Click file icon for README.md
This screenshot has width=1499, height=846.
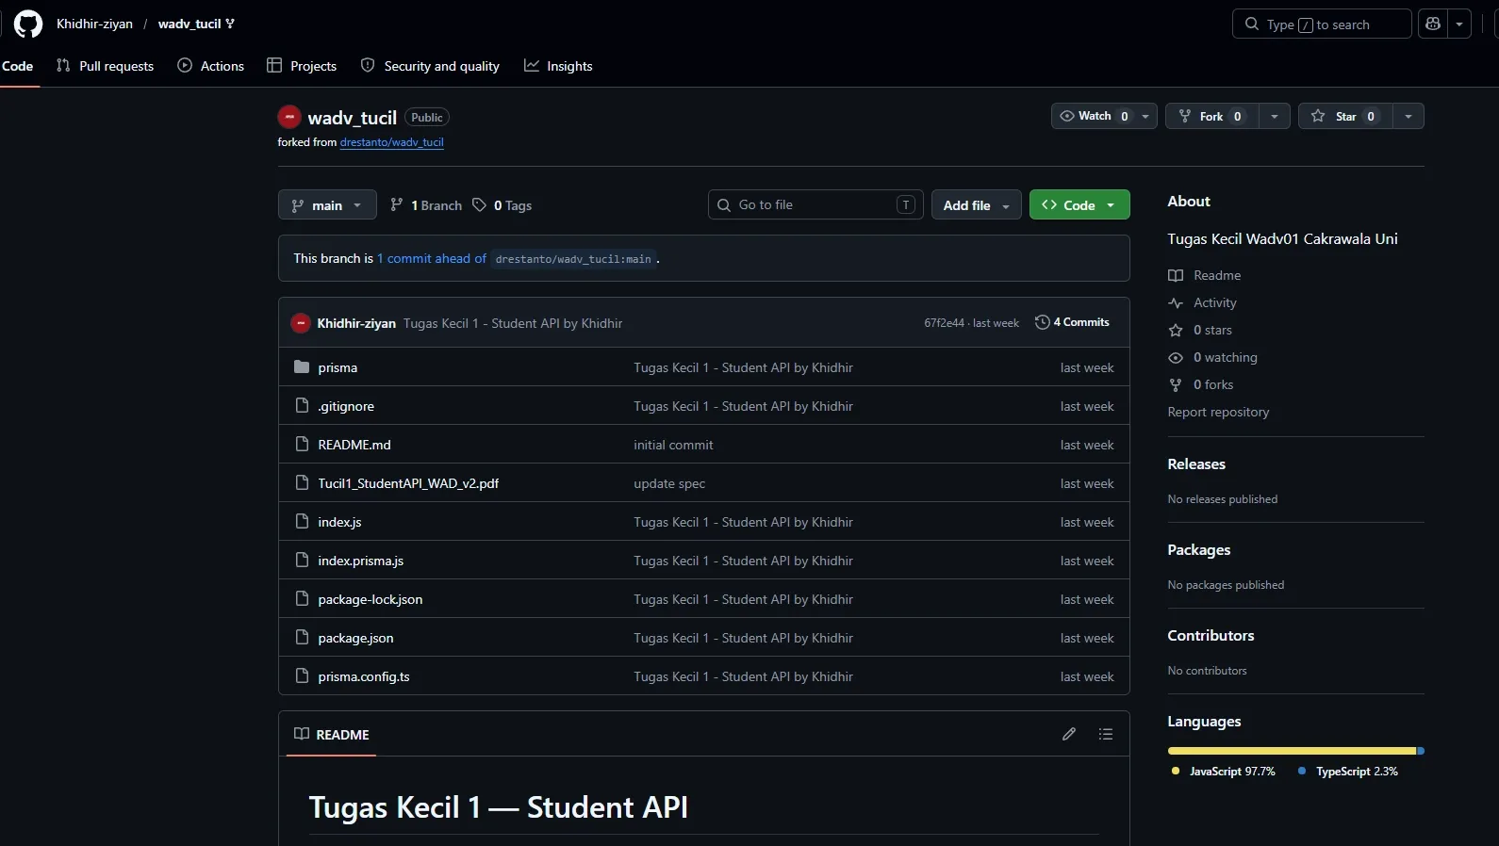[302, 444]
